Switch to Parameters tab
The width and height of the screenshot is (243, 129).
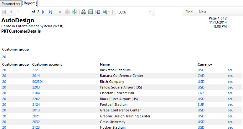point(11,3)
